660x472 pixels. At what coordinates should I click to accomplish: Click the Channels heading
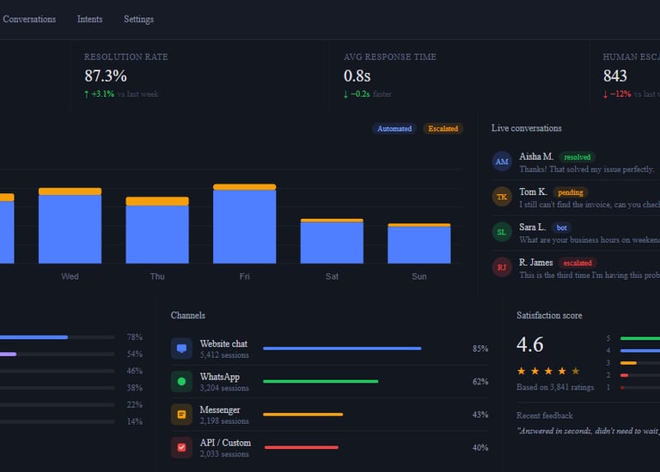pyautogui.click(x=188, y=315)
